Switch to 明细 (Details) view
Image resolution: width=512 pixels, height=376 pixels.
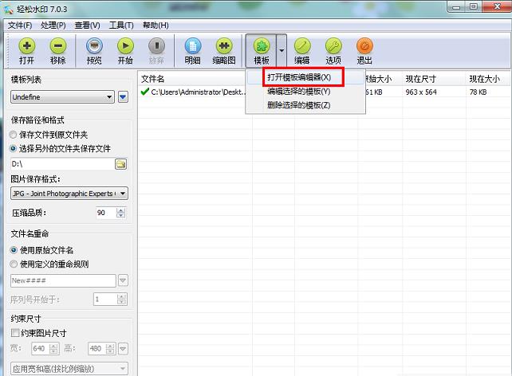click(x=192, y=51)
